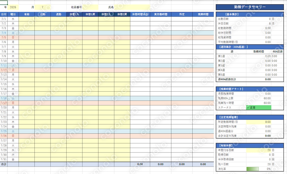The image size is (287, 174).
Task: Select the 7/1 date cell
Action: coord(4,19)
